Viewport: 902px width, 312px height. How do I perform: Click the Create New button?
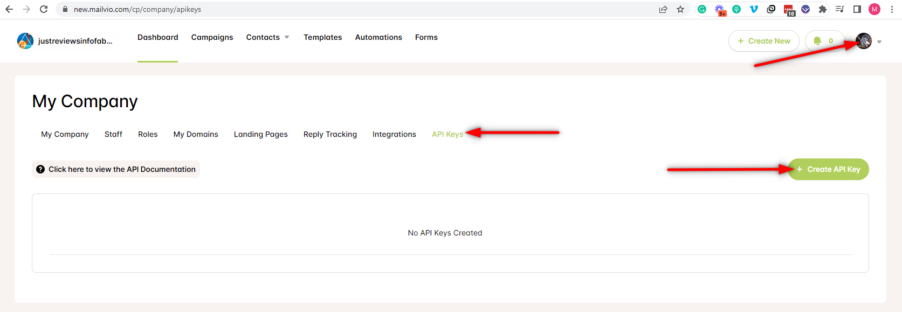(763, 41)
